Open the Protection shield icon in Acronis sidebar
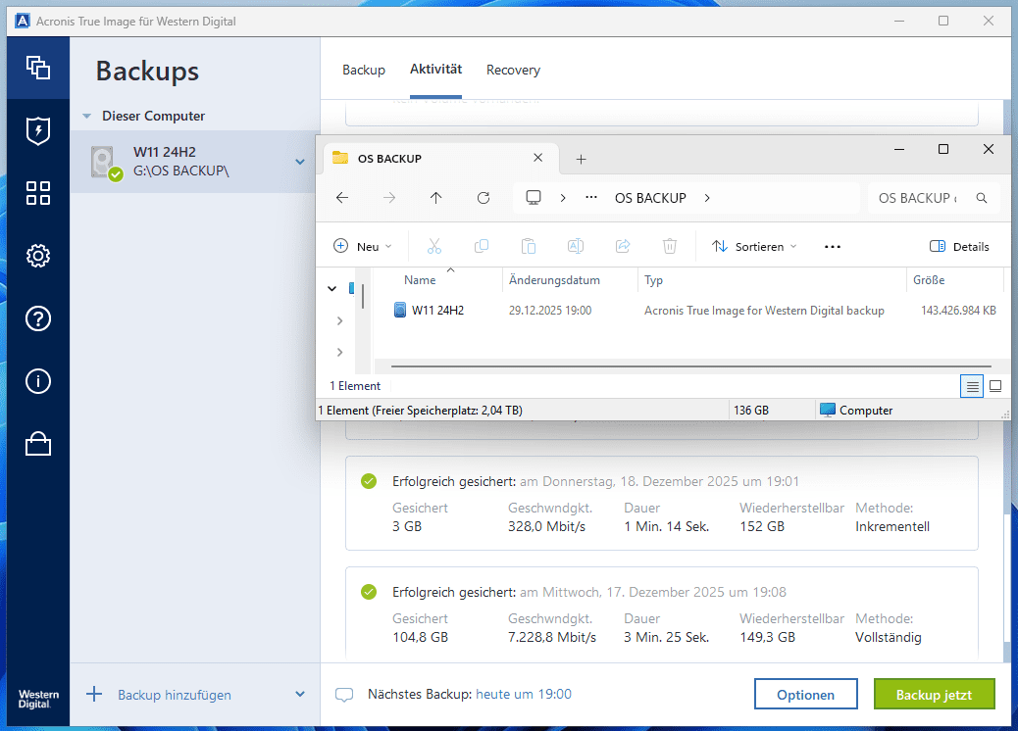 37,130
